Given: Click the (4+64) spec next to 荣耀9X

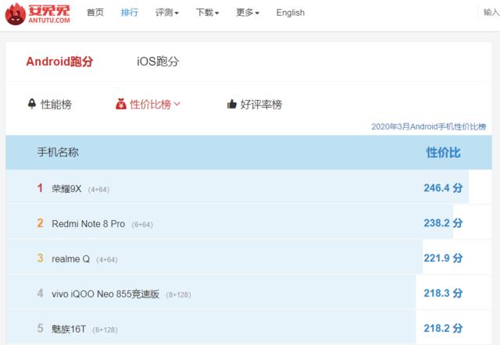Looking at the screenshot, I should point(98,190).
